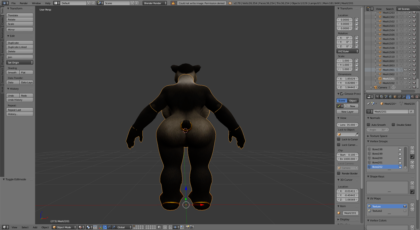The image size is (420, 230).
Task: Open the XYZ Euler rotation mode dropdown
Action: click(348, 51)
